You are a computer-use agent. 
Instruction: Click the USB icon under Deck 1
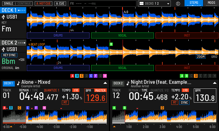pyautogui.click(x=3, y=17)
